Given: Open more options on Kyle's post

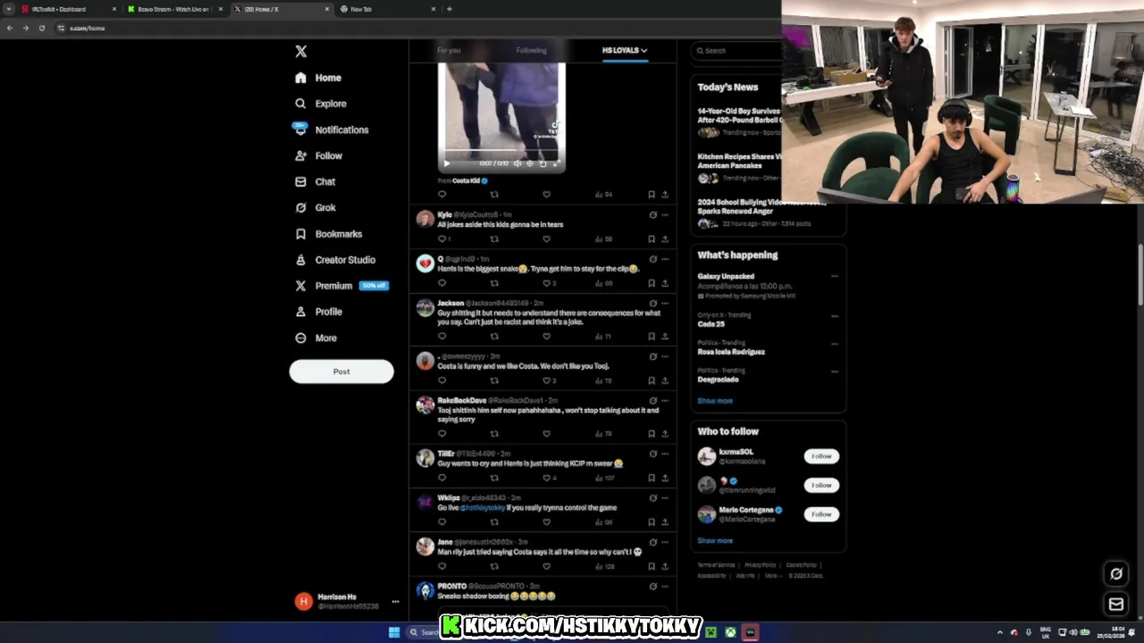Looking at the screenshot, I should click(x=665, y=215).
